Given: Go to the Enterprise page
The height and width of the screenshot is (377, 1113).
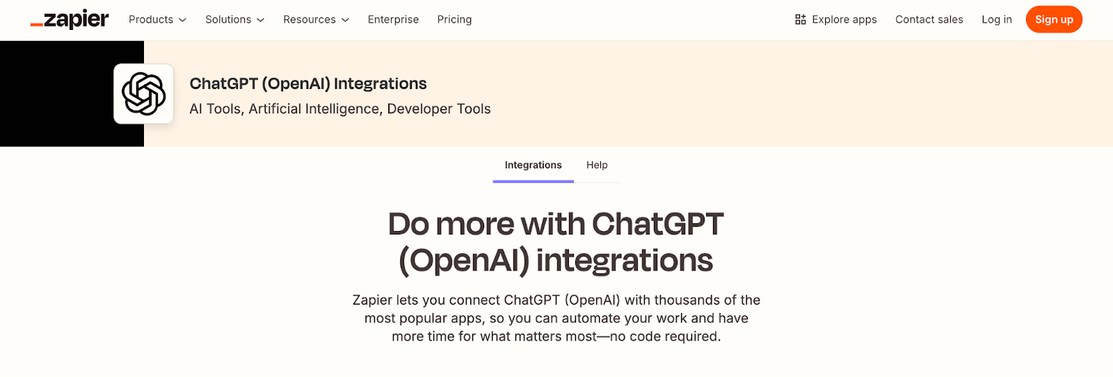Looking at the screenshot, I should [x=393, y=19].
